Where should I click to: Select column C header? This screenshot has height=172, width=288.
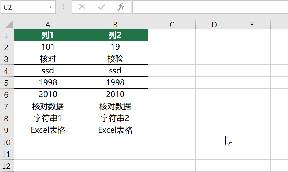(172, 24)
